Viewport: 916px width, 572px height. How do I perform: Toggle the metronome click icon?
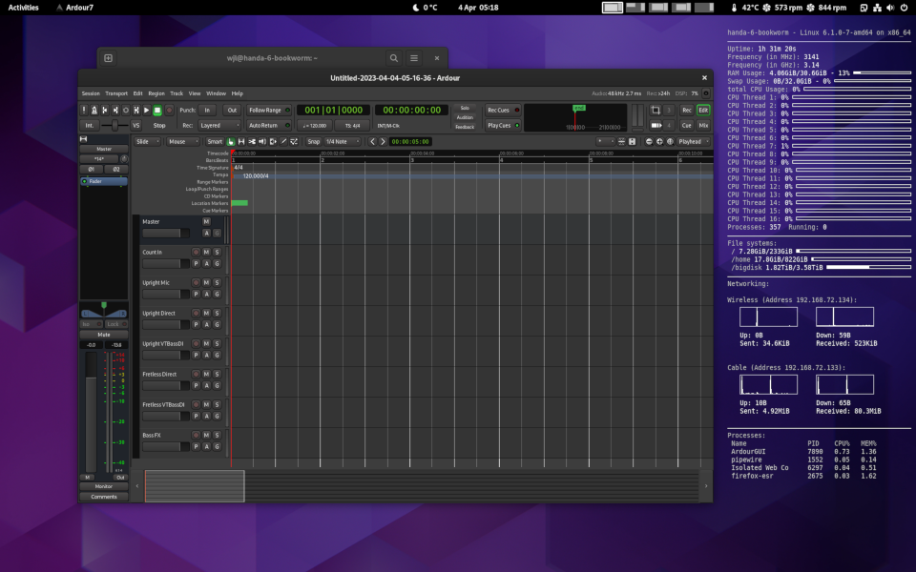coord(94,110)
